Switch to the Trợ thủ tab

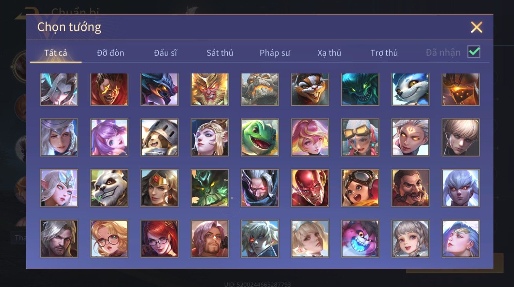[384, 53]
